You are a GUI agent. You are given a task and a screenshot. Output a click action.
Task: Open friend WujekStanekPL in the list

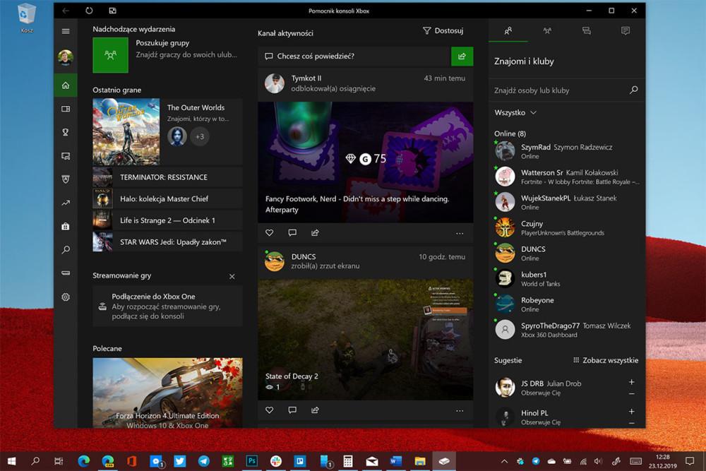click(566, 202)
